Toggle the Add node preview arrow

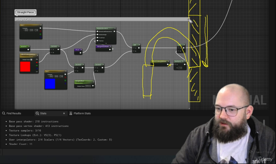pos(139,45)
